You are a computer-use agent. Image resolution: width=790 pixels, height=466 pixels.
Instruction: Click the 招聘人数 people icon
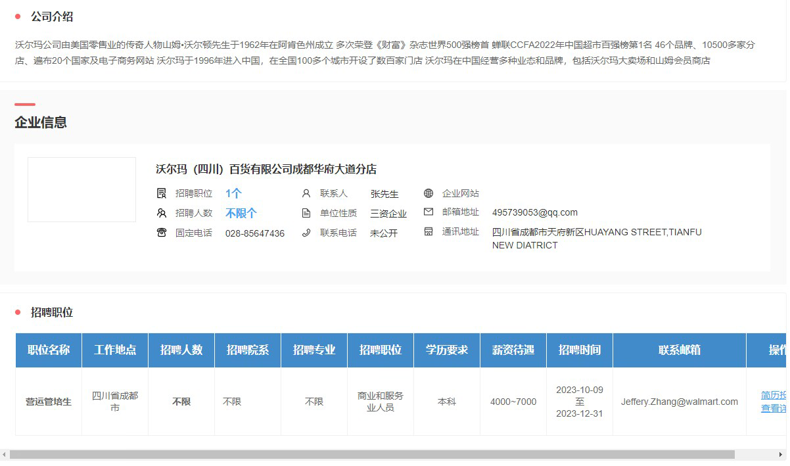[x=162, y=213]
